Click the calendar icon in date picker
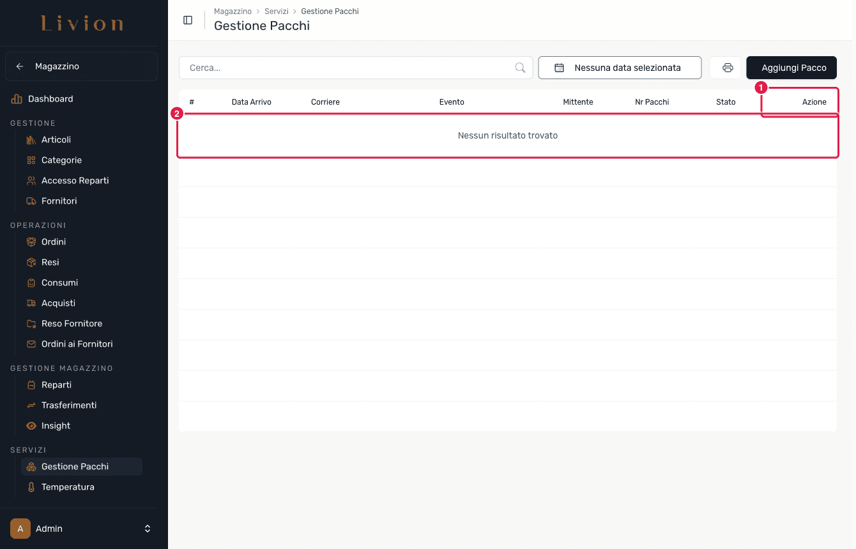The height and width of the screenshot is (549, 856). [x=559, y=68]
